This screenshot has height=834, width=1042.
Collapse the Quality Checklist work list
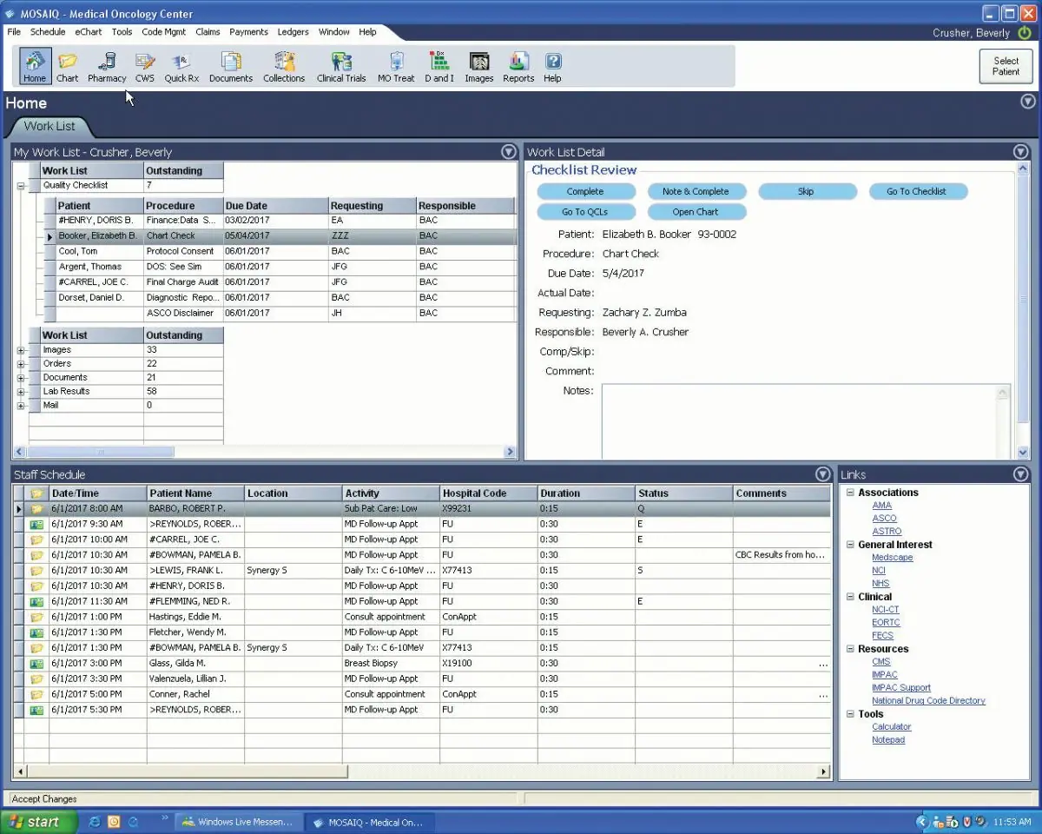[x=21, y=185]
